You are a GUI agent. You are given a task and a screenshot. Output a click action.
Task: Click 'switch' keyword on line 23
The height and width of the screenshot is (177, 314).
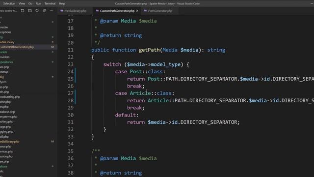tap(112, 64)
